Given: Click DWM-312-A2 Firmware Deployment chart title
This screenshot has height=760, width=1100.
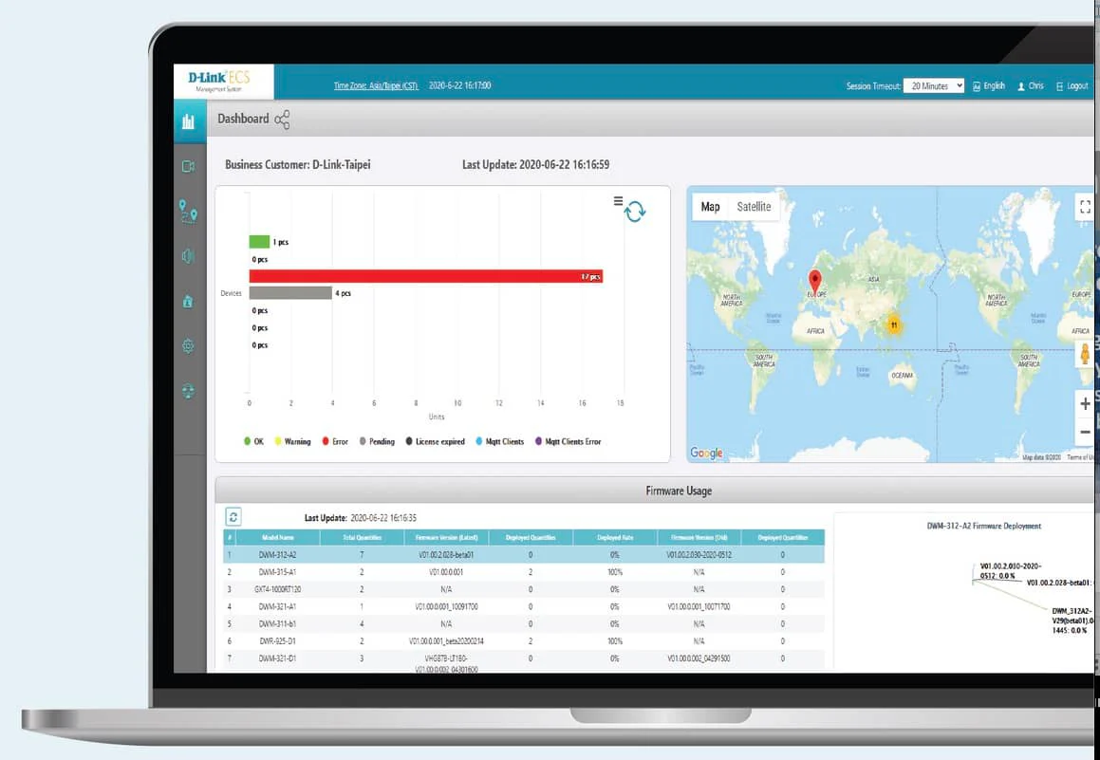Looking at the screenshot, I should pyautogui.click(x=983, y=526).
